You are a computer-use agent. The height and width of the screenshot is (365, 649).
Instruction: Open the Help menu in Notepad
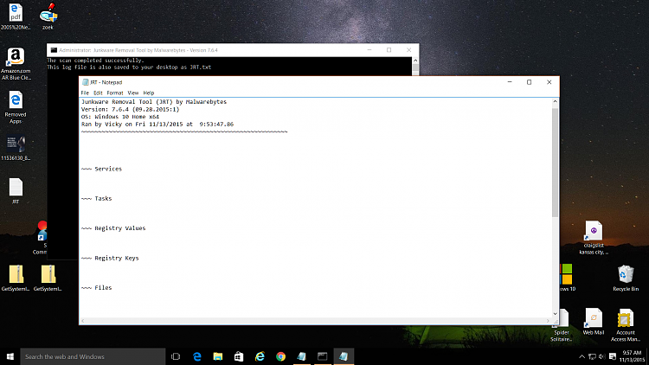(x=149, y=93)
